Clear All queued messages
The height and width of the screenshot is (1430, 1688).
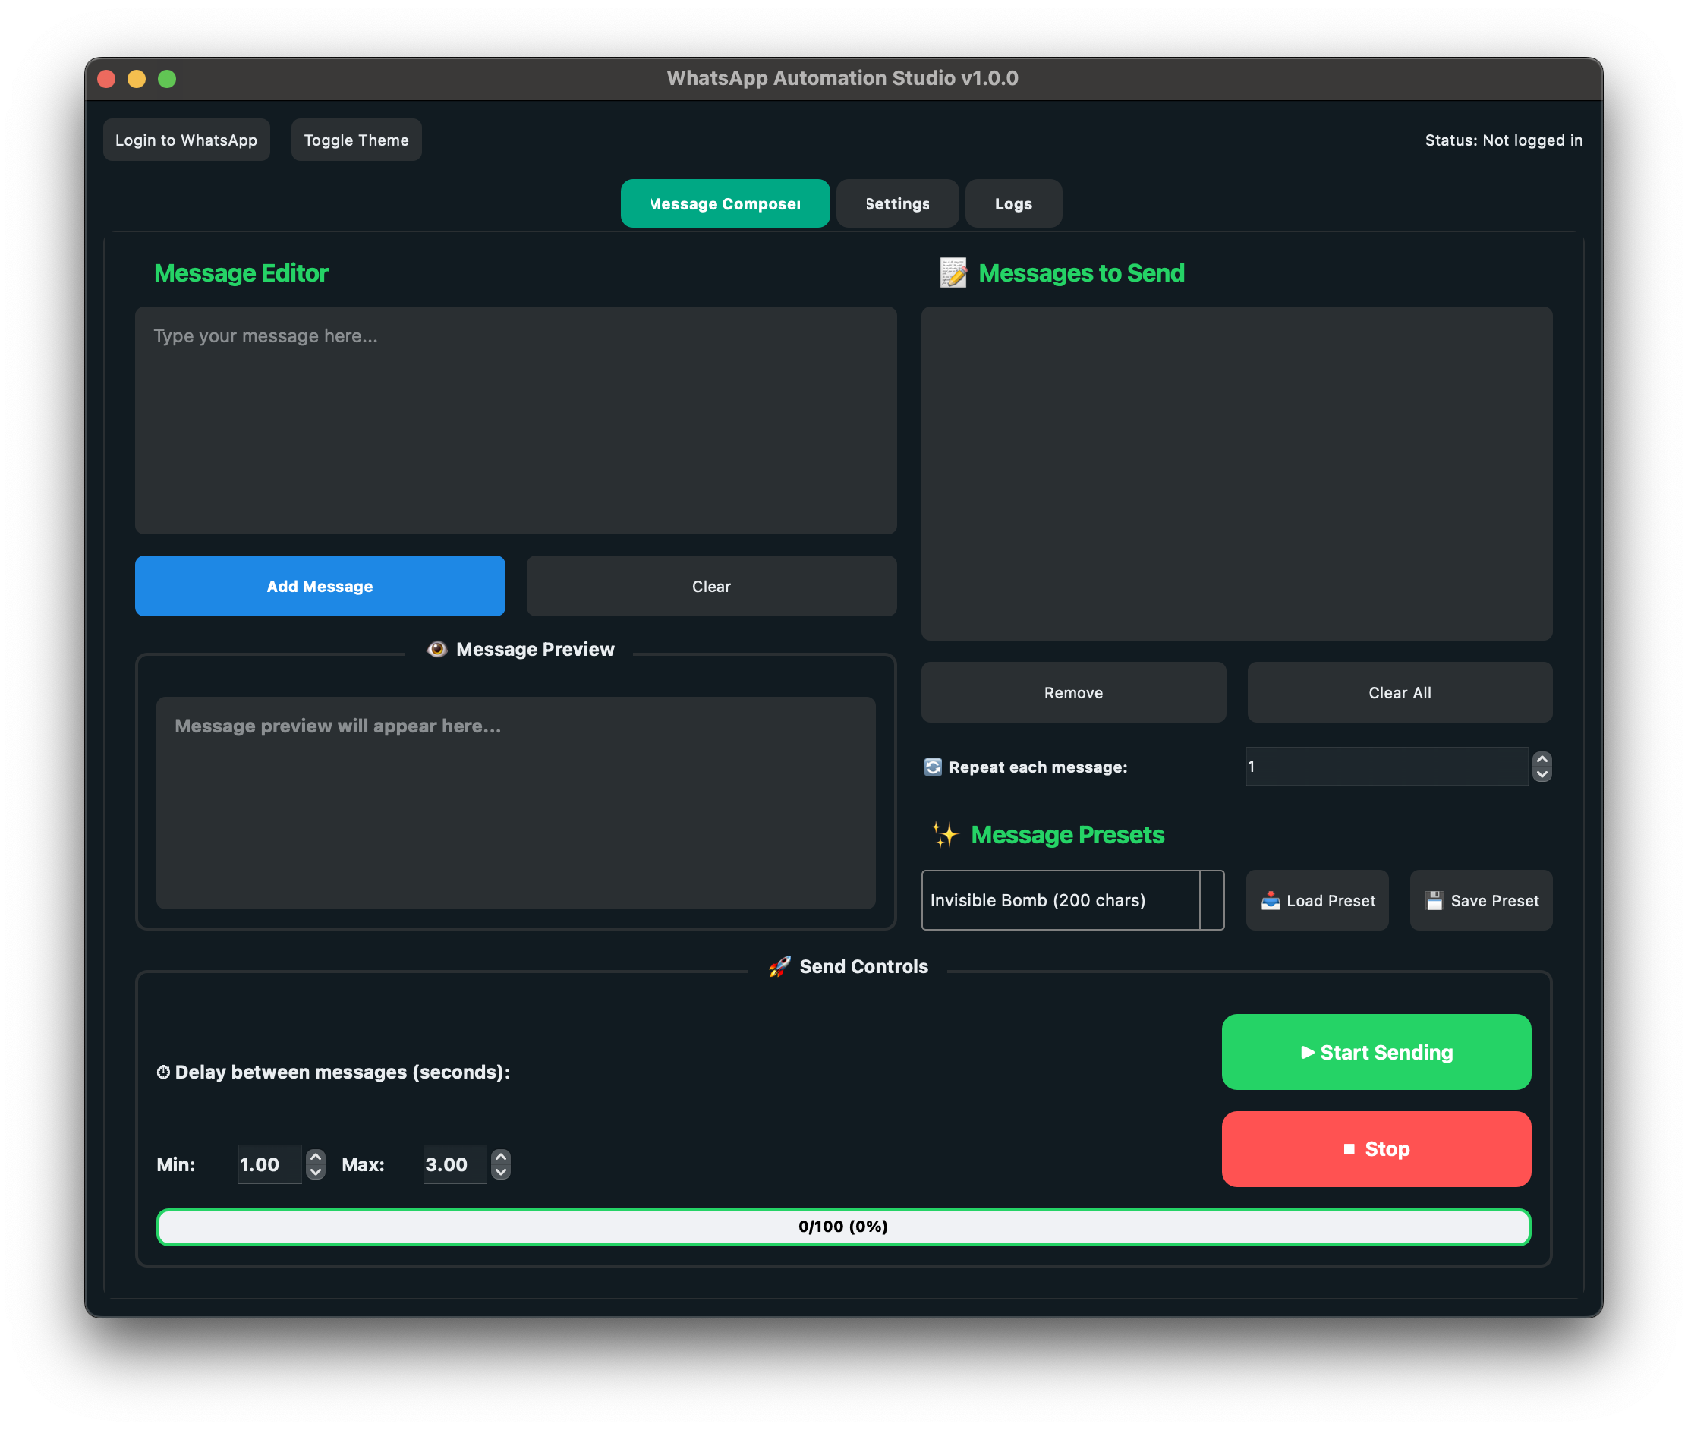pyautogui.click(x=1399, y=692)
